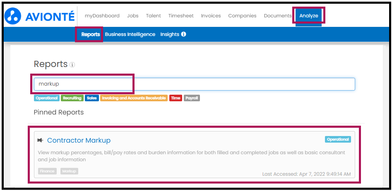The image size is (392, 191).
Task: Click the Finance tag on Contractor Markup
Action: pos(48,171)
